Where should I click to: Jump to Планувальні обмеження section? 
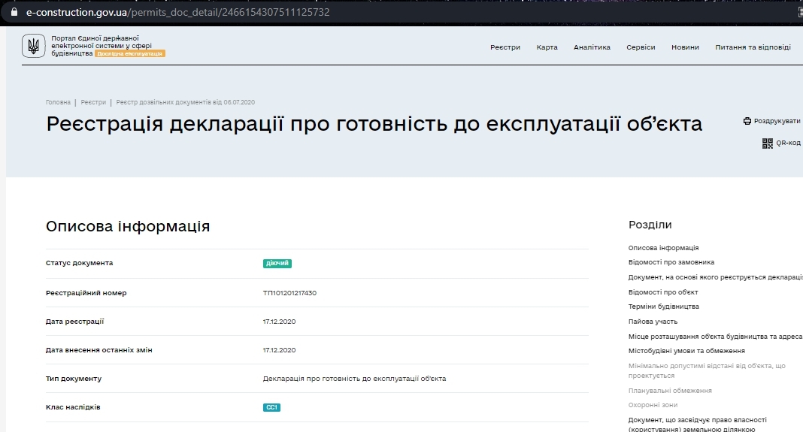670,391
